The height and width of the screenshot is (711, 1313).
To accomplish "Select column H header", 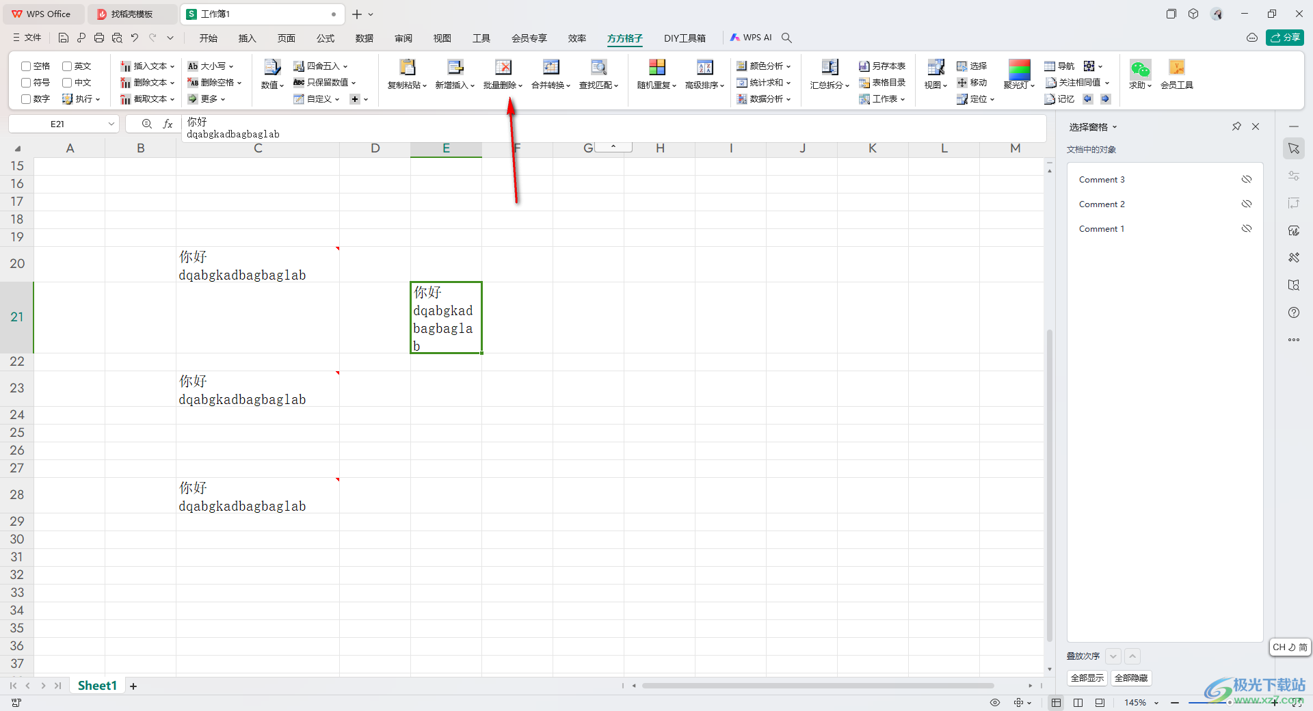I will tap(660, 148).
